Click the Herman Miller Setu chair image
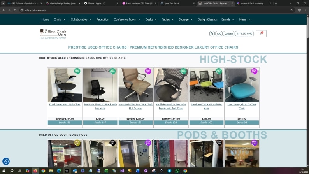Viewport: 309px width, 174px height. click(135, 85)
